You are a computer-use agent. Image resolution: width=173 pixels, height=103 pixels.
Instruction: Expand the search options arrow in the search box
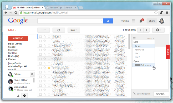pos(101,21)
